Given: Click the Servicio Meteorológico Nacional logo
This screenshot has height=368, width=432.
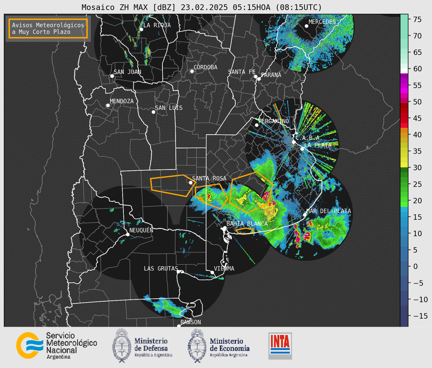Looking at the screenshot, I should click(x=57, y=345).
